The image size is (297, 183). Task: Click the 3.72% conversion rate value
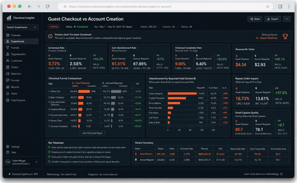[x=54, y=64]
